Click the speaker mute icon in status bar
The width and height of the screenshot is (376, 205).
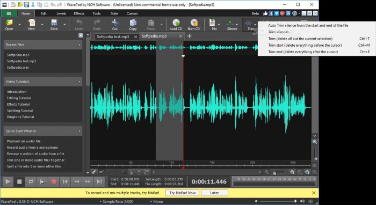(256, 201)
